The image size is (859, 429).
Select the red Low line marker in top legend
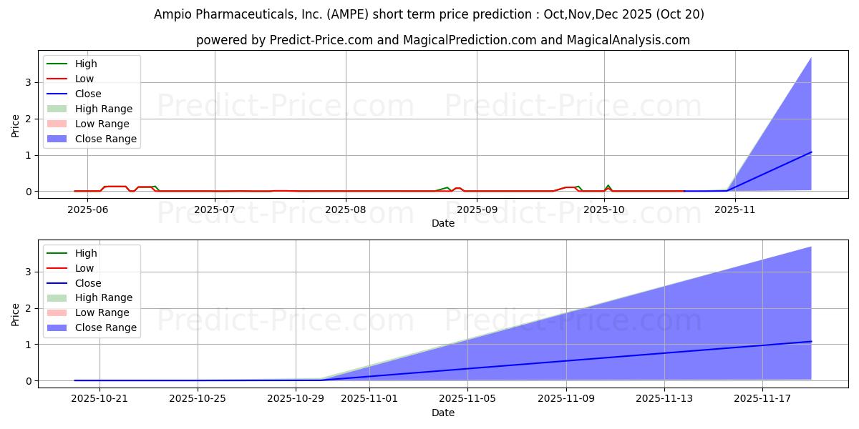pos(58,79)
